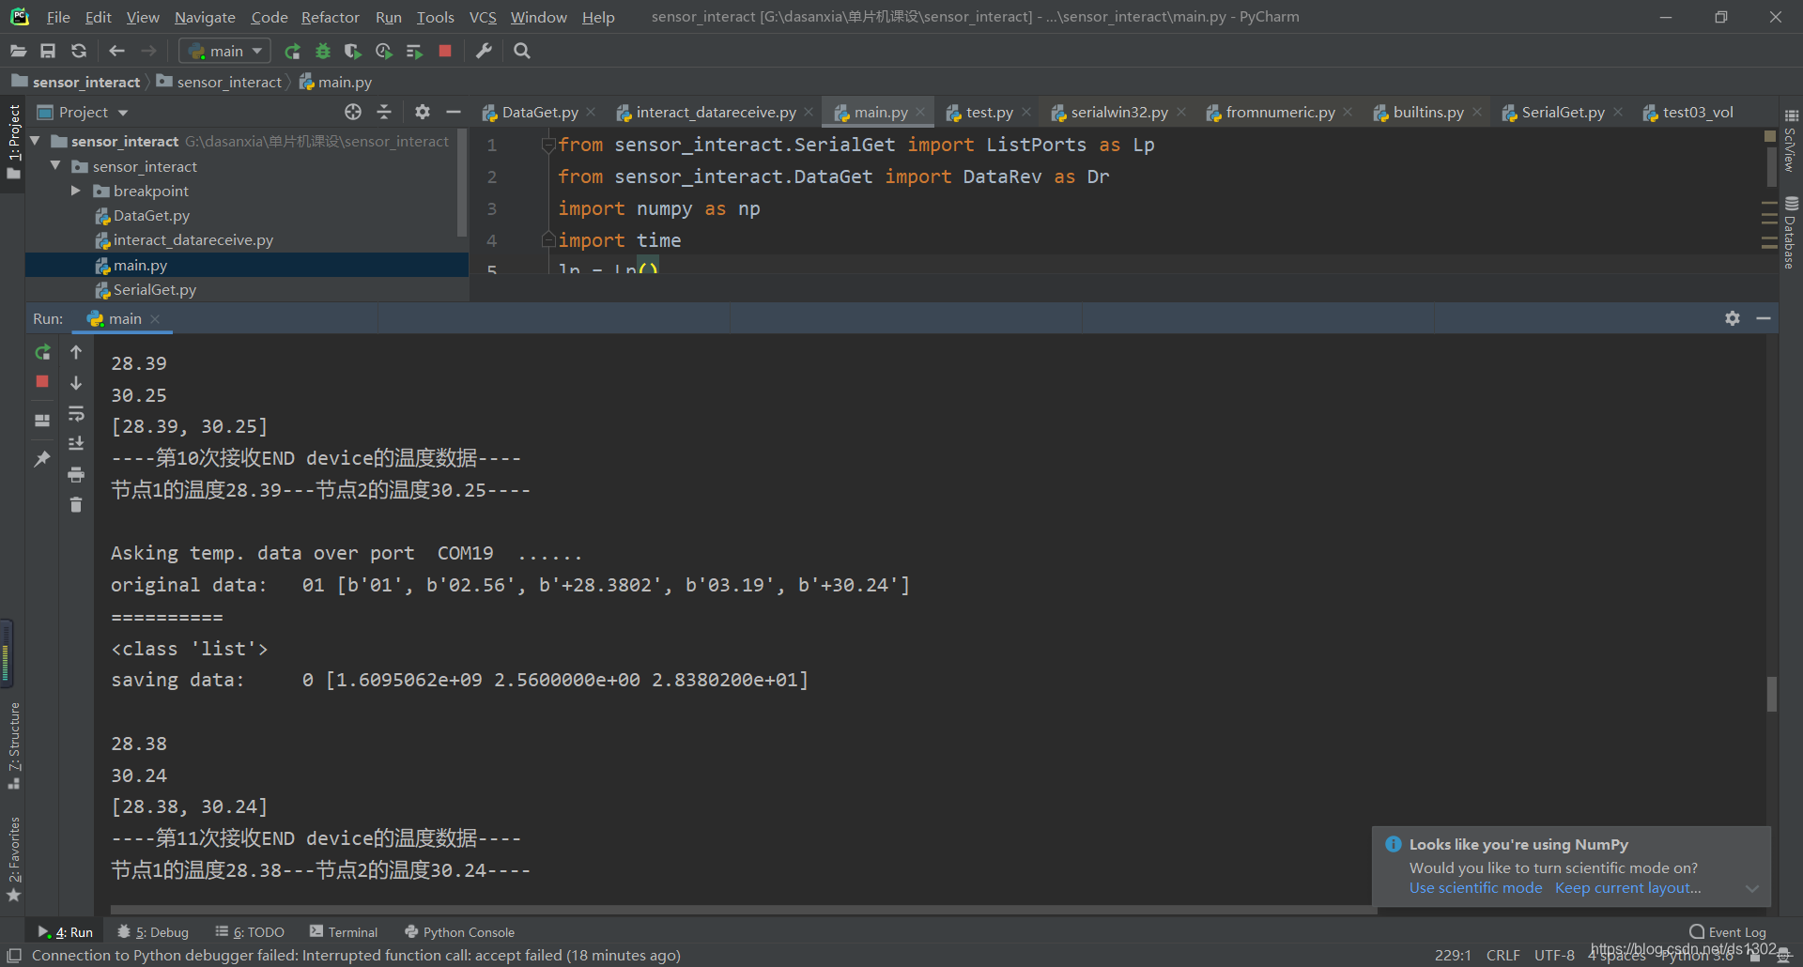The width and height of the screenshot is (1803, 967).
Task: Click 'Use scientific mode' link
Action: [1475, 888]
